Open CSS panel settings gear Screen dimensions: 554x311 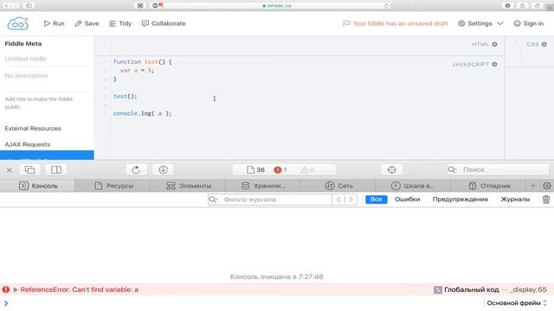(x=544, y=44)
